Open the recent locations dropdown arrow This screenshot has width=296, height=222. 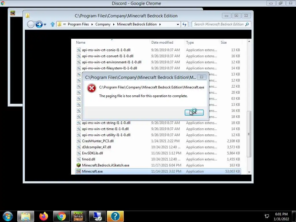coord(45,24)
